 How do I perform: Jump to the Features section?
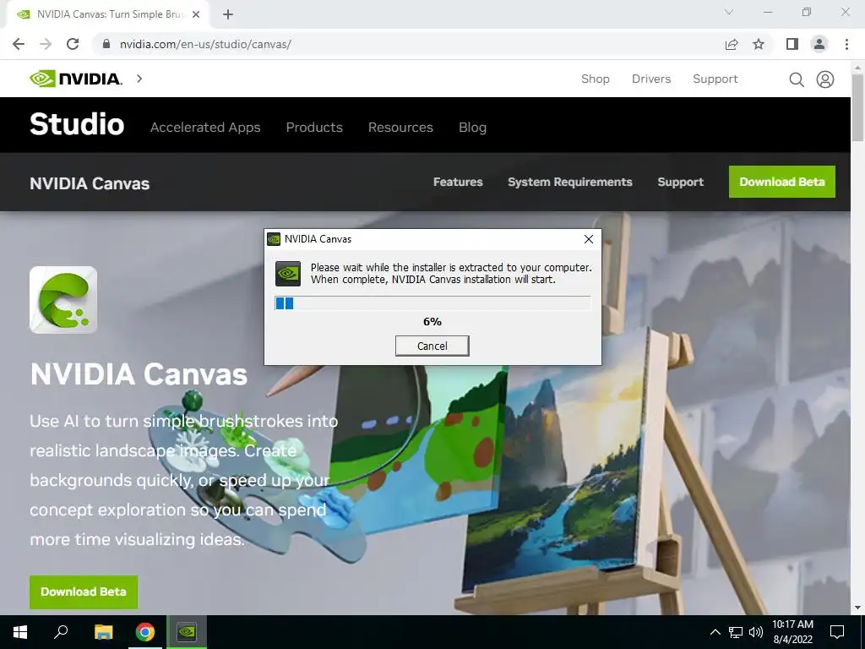458,183
